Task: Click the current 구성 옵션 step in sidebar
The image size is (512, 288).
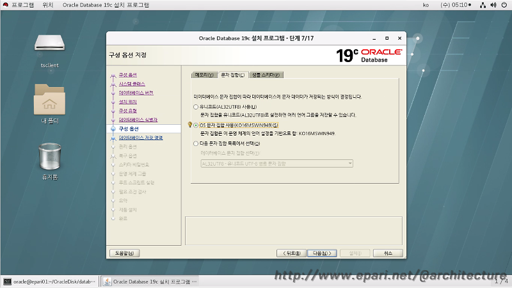Action: (x=129, y=129)
